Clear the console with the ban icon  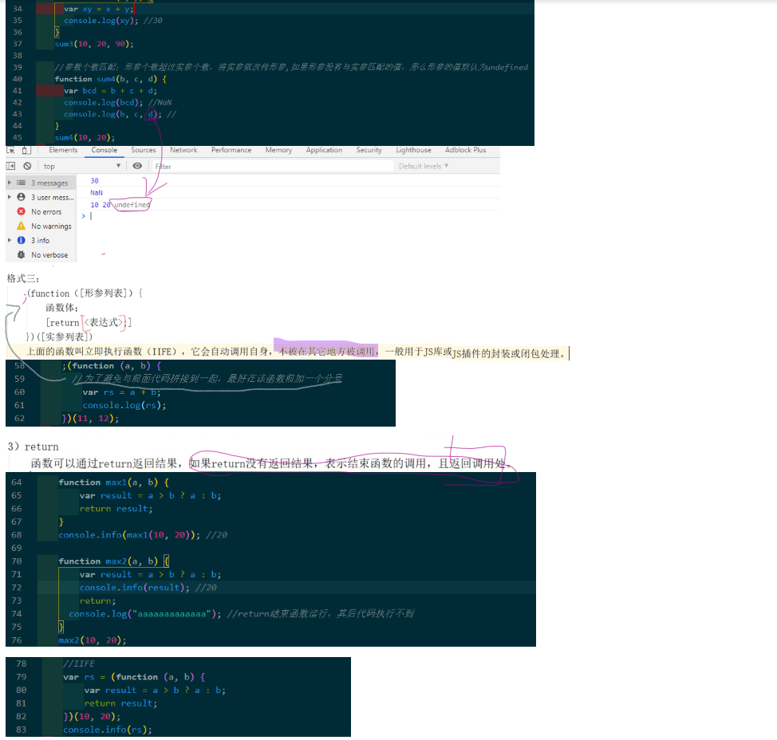point(27,166)
